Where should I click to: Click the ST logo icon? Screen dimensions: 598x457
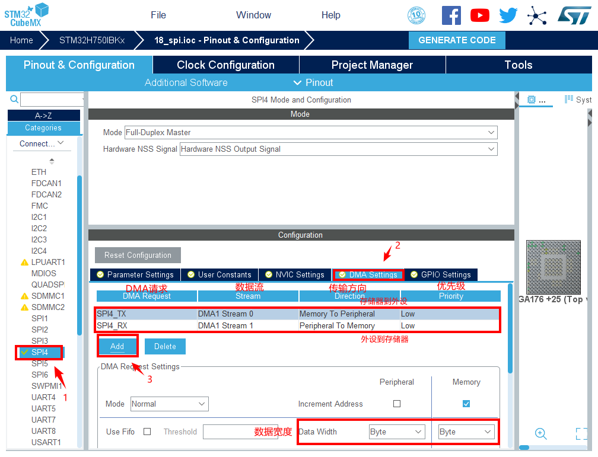[574, 15]
